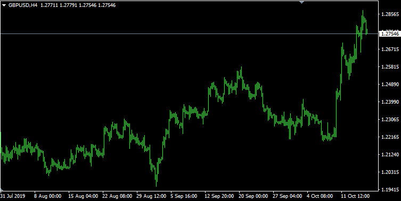This screenshot has height=201, width=401.
Task: Click price scale value 1.21240
Action: pos(390,155)
